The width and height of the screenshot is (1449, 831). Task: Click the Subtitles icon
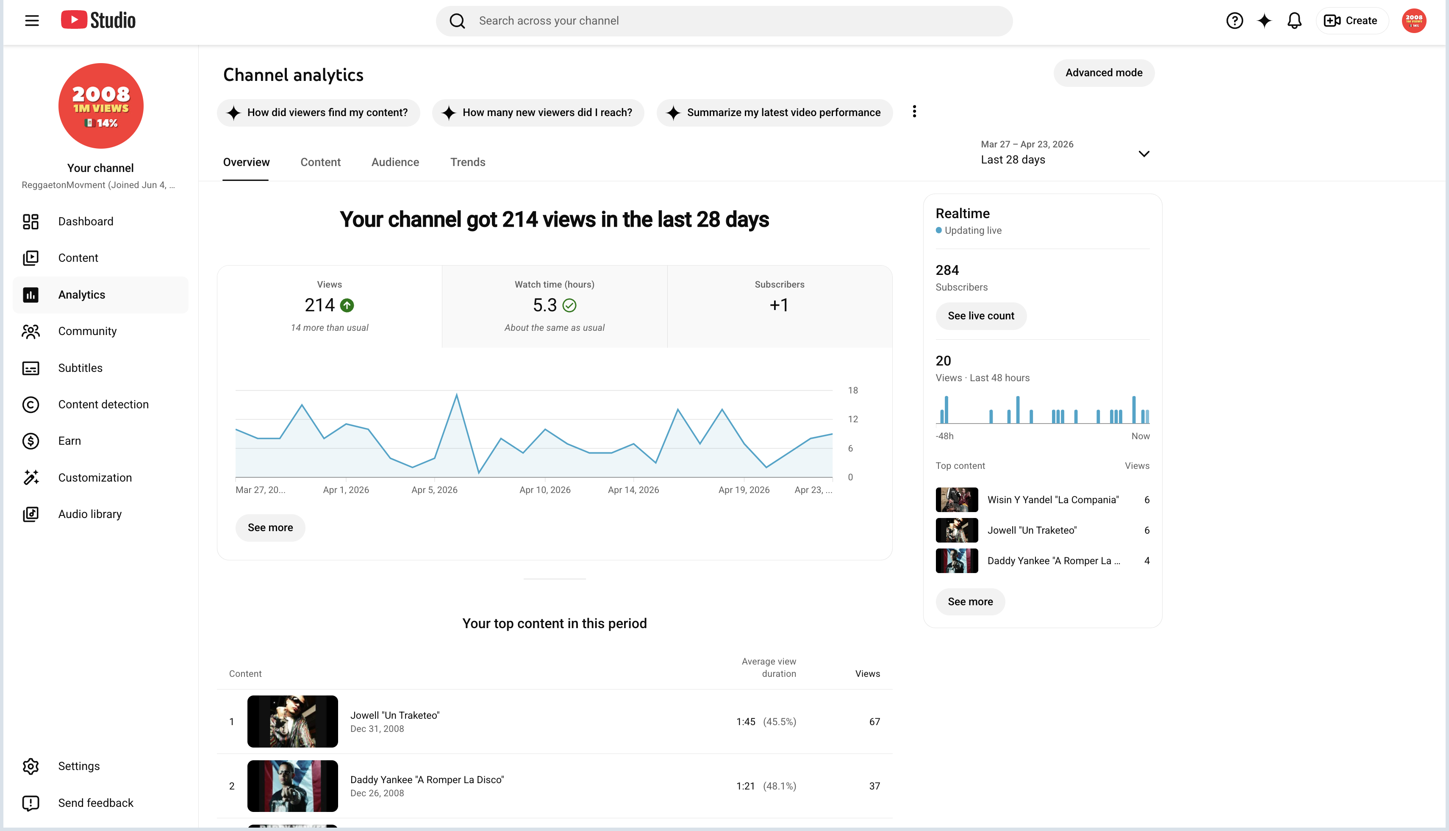click(31, 368)
